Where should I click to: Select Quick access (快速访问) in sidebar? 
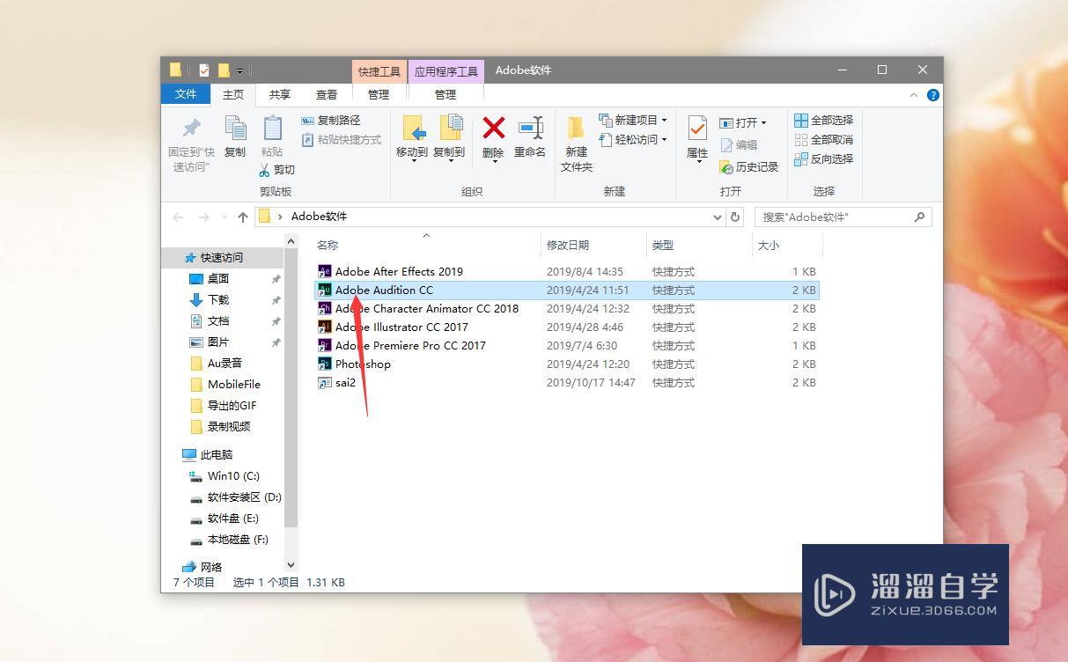tap(221, 258)
